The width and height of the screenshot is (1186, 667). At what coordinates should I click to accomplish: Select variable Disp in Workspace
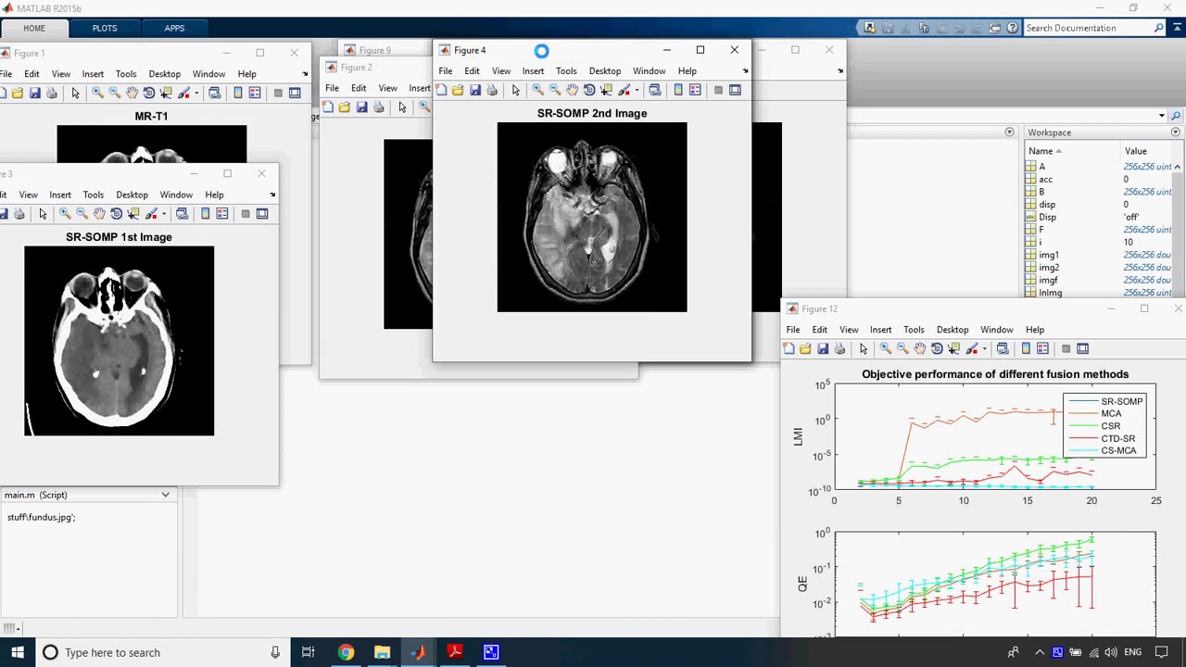pyautogui.click(x=1047, y=217)
